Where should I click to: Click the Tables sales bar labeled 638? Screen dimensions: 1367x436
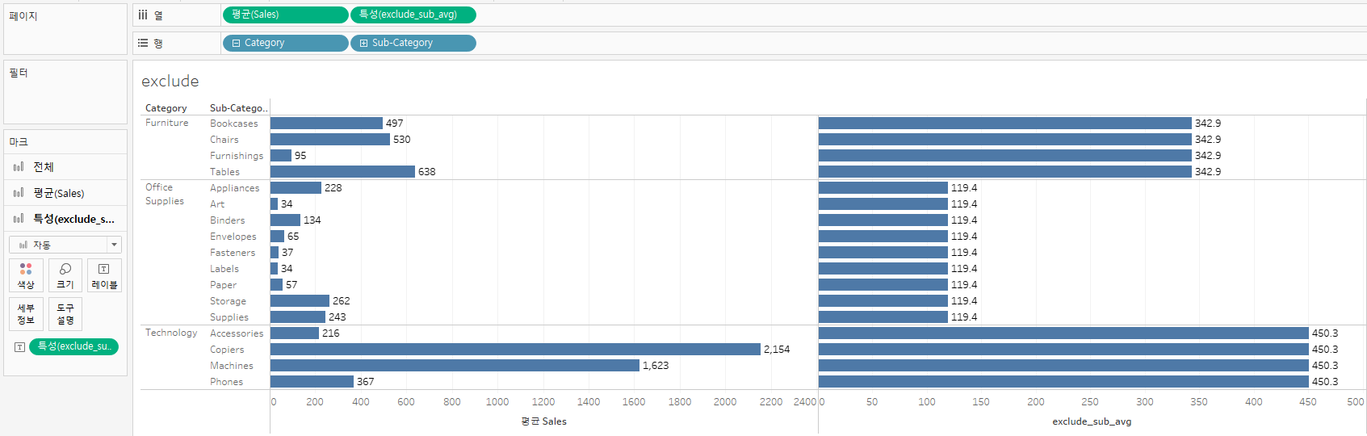[342, 172]
